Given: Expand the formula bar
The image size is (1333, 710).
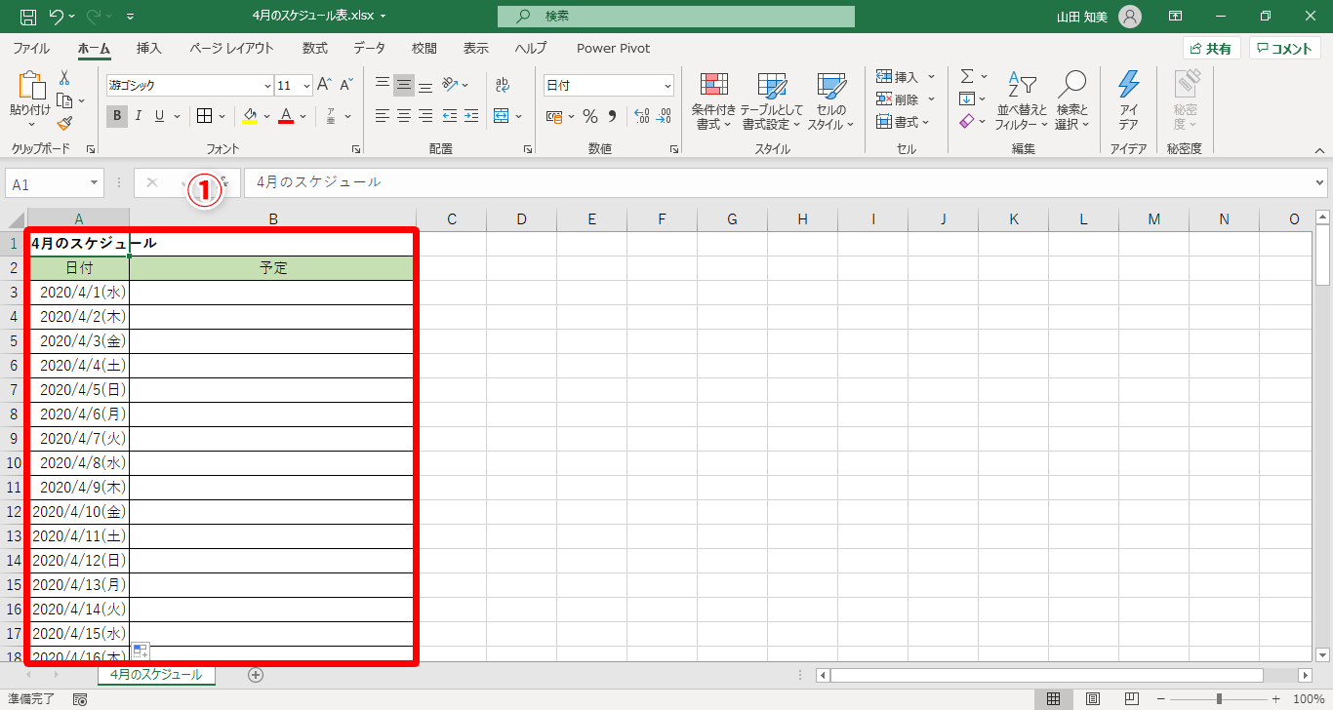Looking at the screenshot, I should [1320, 182].
